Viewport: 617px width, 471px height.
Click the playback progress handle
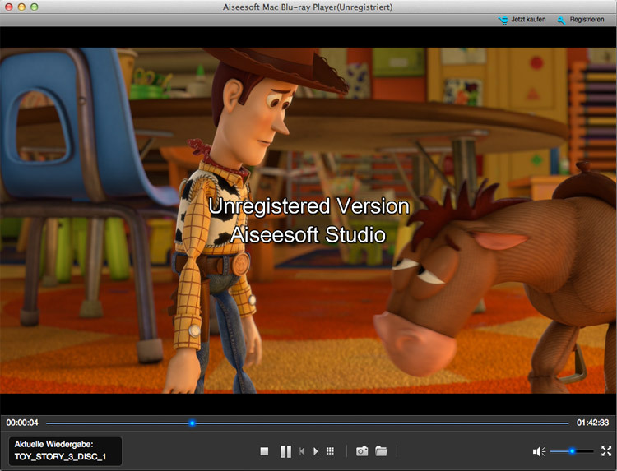[192, 423]
